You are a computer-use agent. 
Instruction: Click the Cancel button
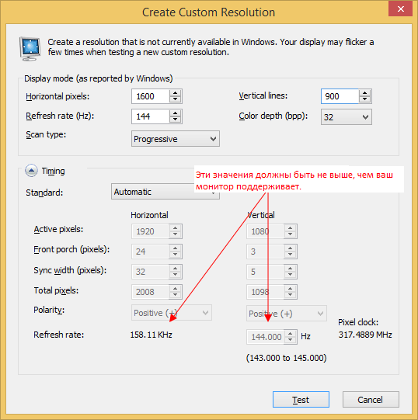click(371, 399)
